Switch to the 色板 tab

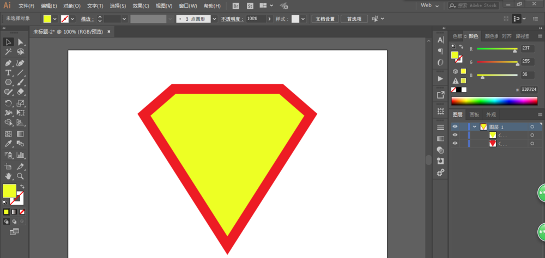click(x=457, y=36)
